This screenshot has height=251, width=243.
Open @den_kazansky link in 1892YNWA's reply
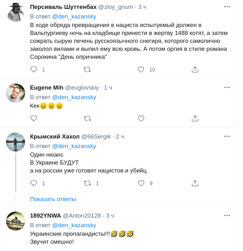coord(74,225)
